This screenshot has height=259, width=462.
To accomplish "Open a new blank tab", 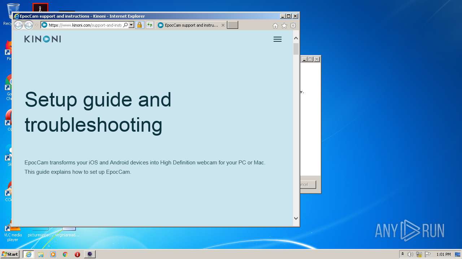I will [232, 25].
